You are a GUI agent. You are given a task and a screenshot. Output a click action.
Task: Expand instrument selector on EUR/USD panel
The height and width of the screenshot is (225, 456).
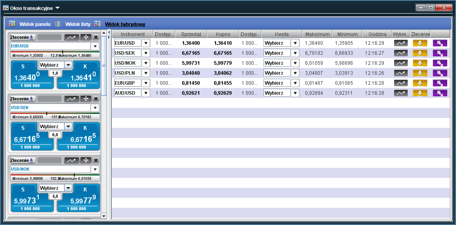(x=95, y=46)
